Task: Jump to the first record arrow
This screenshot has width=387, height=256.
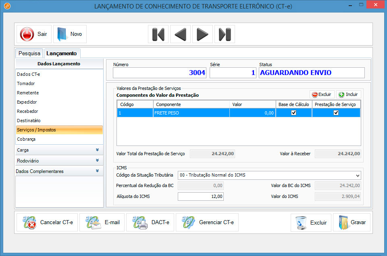Action: [x=158, y=34]
